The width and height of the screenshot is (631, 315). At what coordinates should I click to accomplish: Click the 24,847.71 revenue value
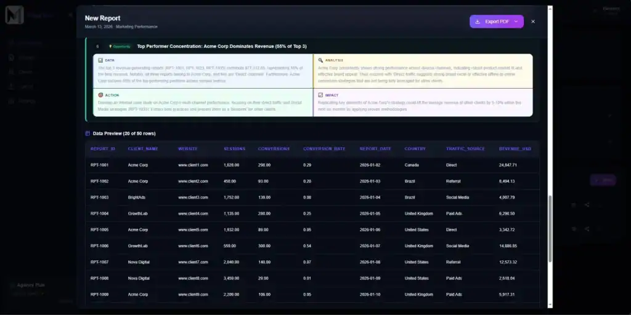pos(508,165)
